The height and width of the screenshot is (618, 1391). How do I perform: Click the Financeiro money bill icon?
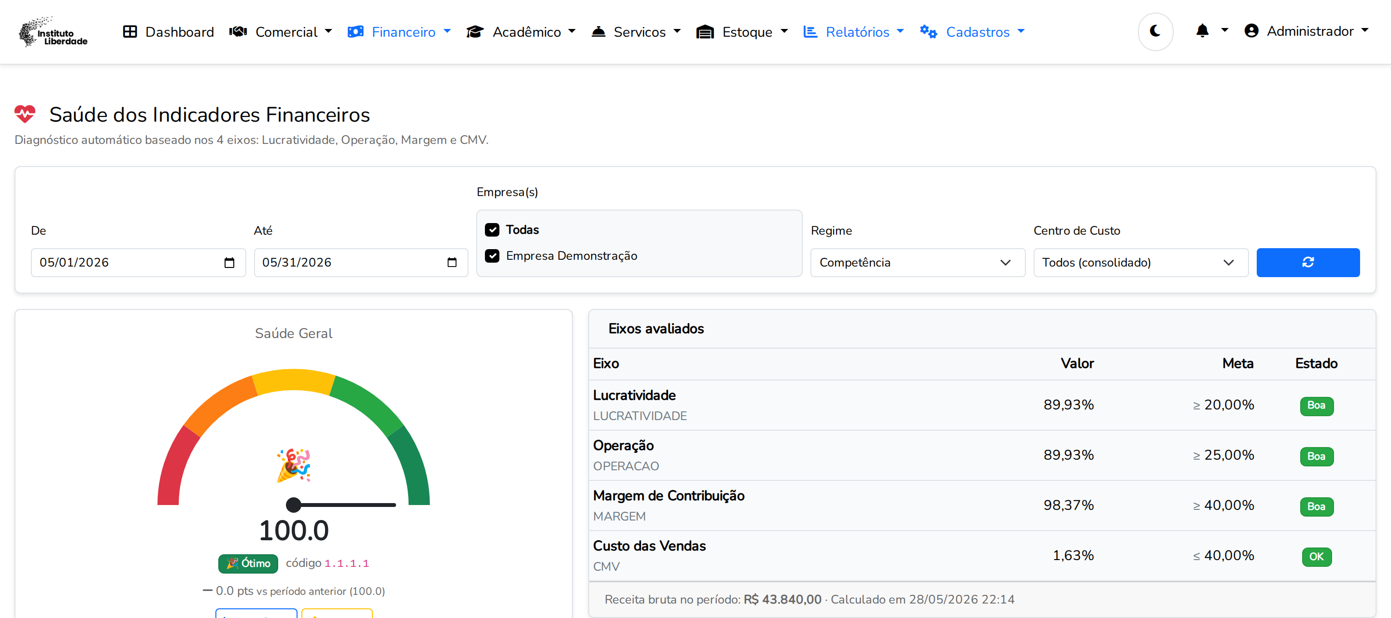355,32
